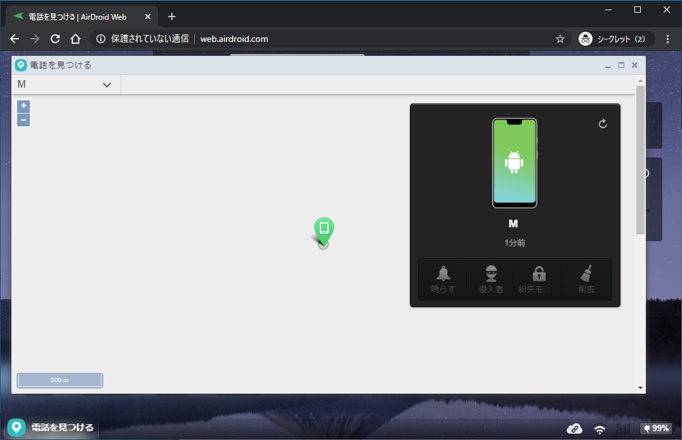This screenshot has width=682, height=440.
Task: Zoom in on the map
Action: point(23,106)
